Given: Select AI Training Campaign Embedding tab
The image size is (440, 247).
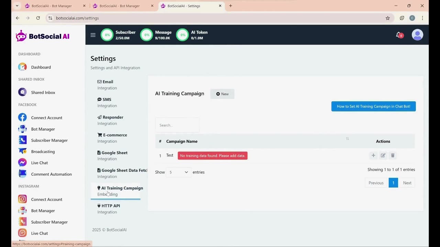Looking at the screenshot, I should pos(115,191).
